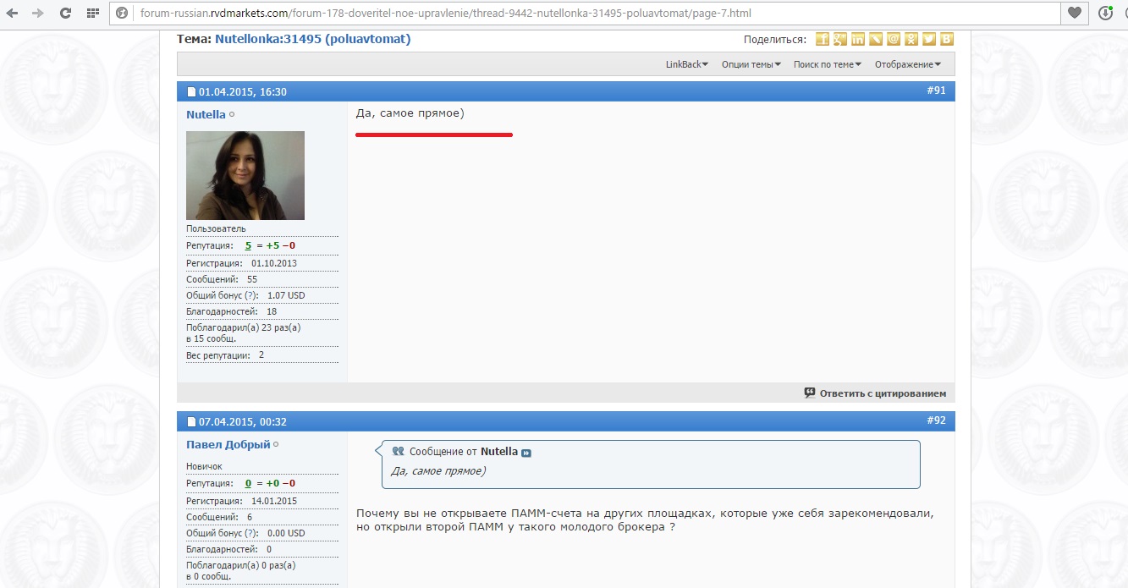Share thread on Odnoklassniki
Screen dimensions: 1128x588
click(911, 40)
